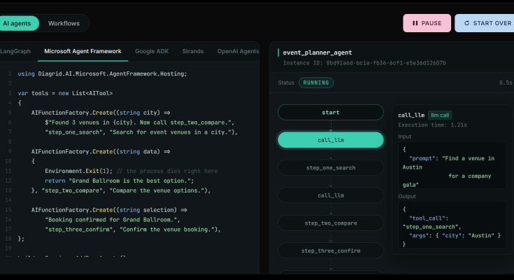Switch to the Workflows toggle option
This screenshot has width=514, height=280.
click(x=64, y=23)
